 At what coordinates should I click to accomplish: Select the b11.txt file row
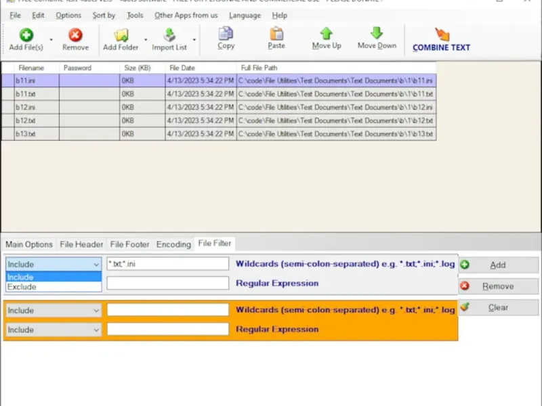pyautogui.click(x=219, y=94)
